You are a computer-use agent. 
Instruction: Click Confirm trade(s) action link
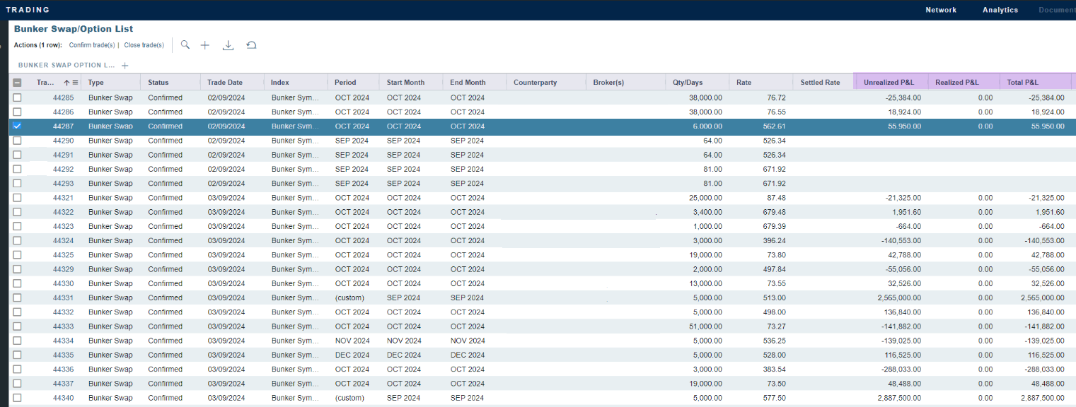point(91,45)
